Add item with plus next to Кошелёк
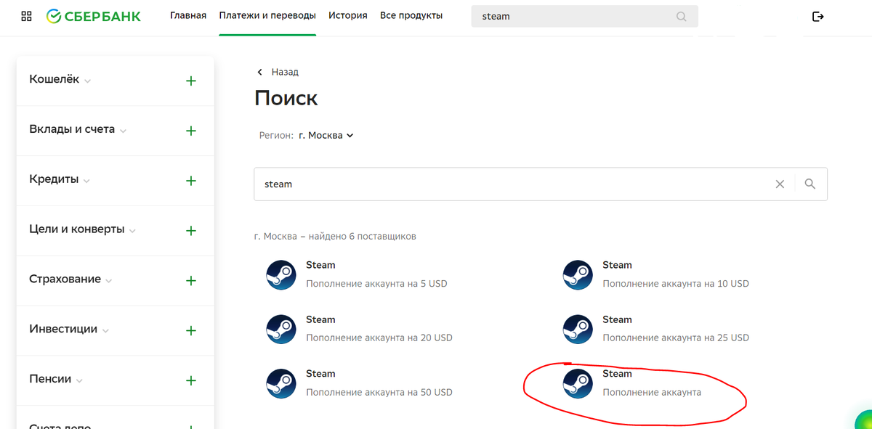Viewport: 872px width, 429px height. tap(191, 81)
